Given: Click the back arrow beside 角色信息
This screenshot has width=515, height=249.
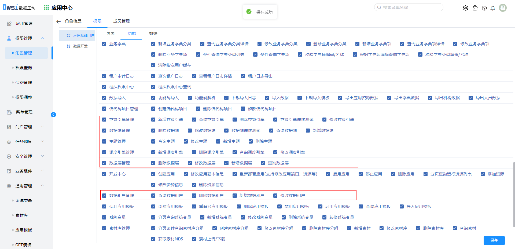Looking at the screenshot, I should click(58, 21).
